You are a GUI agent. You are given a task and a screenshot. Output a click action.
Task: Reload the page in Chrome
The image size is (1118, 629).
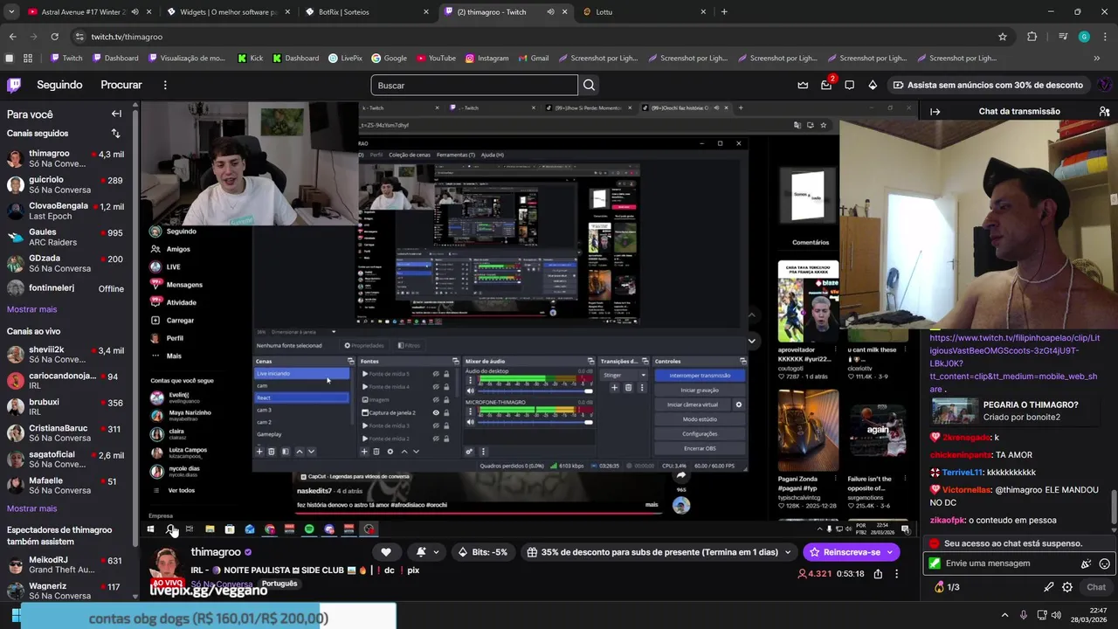pos(54,37)
